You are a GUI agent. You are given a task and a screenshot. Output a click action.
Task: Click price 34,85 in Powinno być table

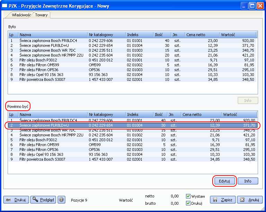(x=215, y=159)
